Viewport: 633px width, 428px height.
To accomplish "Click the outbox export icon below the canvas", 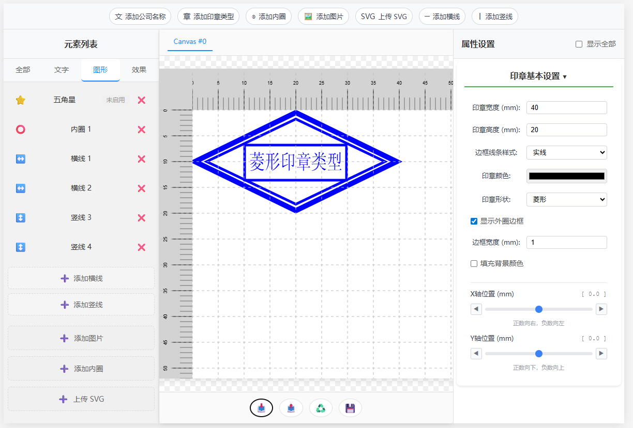I will (291, 408).
